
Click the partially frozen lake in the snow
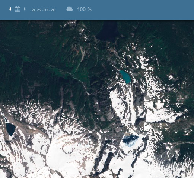click(130, 140)
